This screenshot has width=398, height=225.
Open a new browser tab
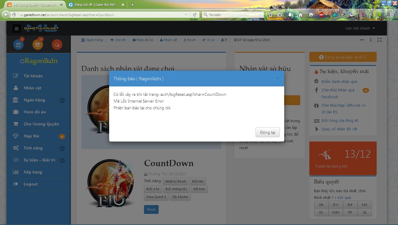click(133, 5)
